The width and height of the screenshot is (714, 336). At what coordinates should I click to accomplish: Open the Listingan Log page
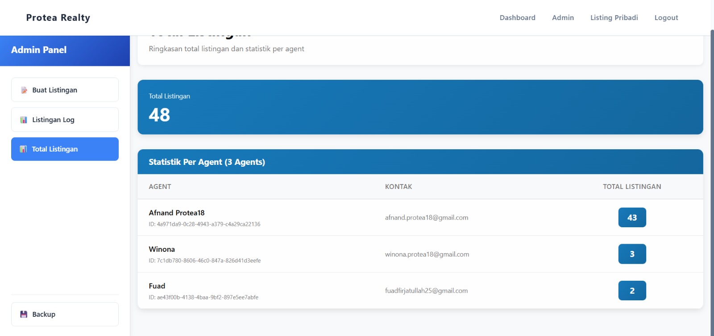pos(65,120)
